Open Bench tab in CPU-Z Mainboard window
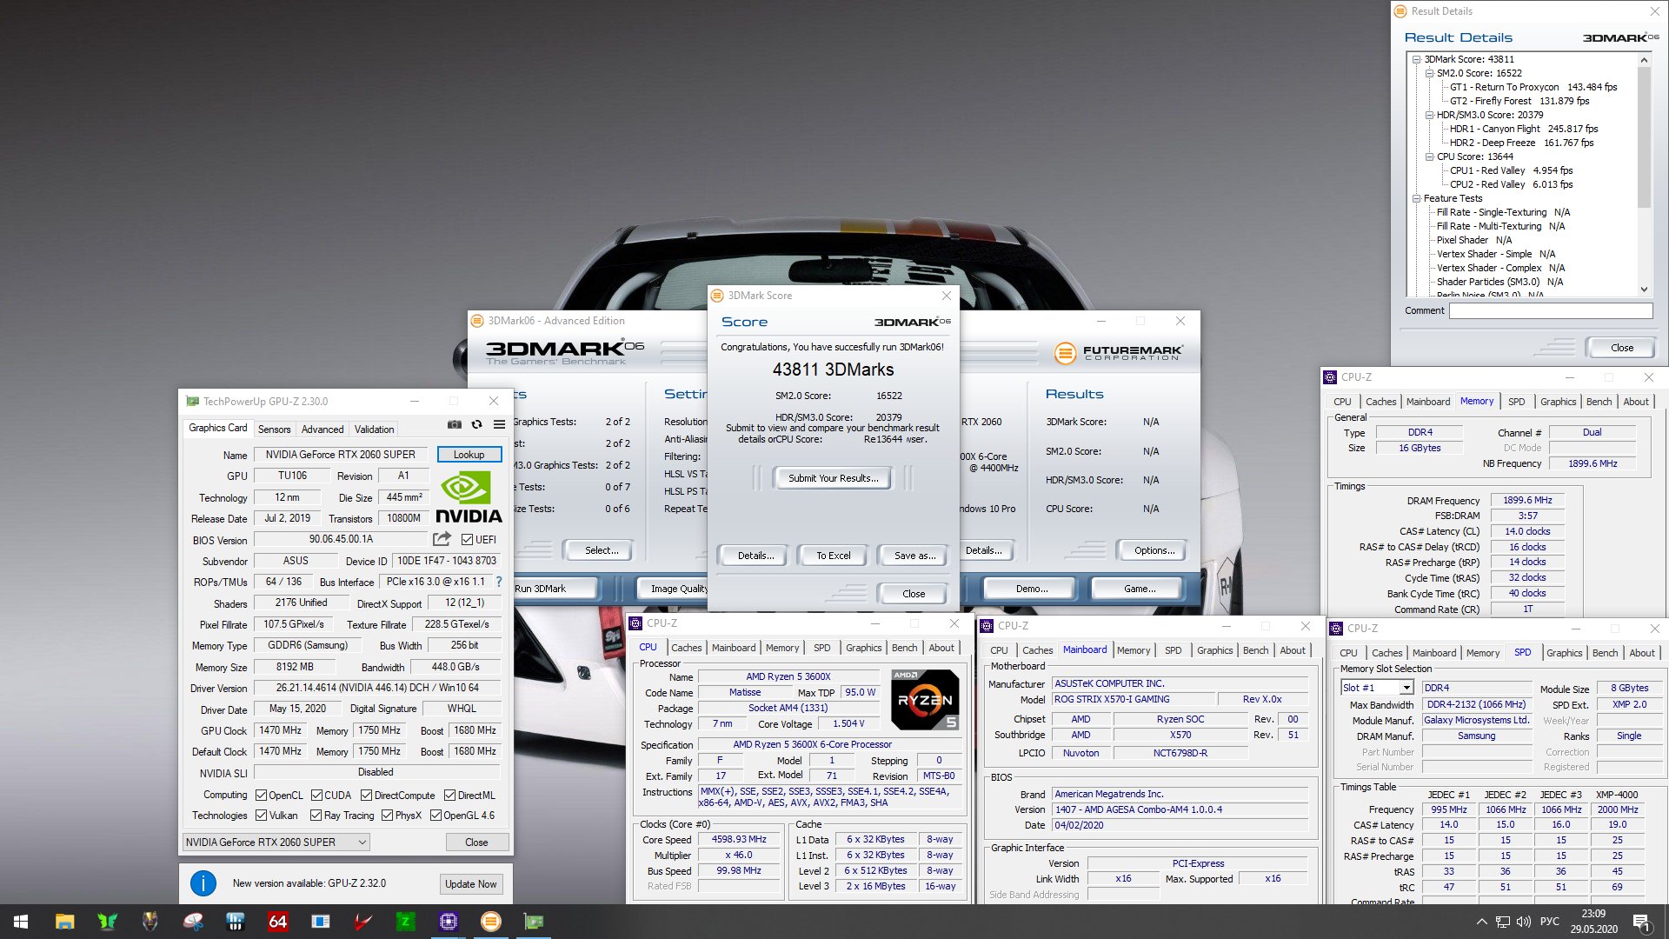Screen dimensions: 1669x939 (x=1255, y=650)
